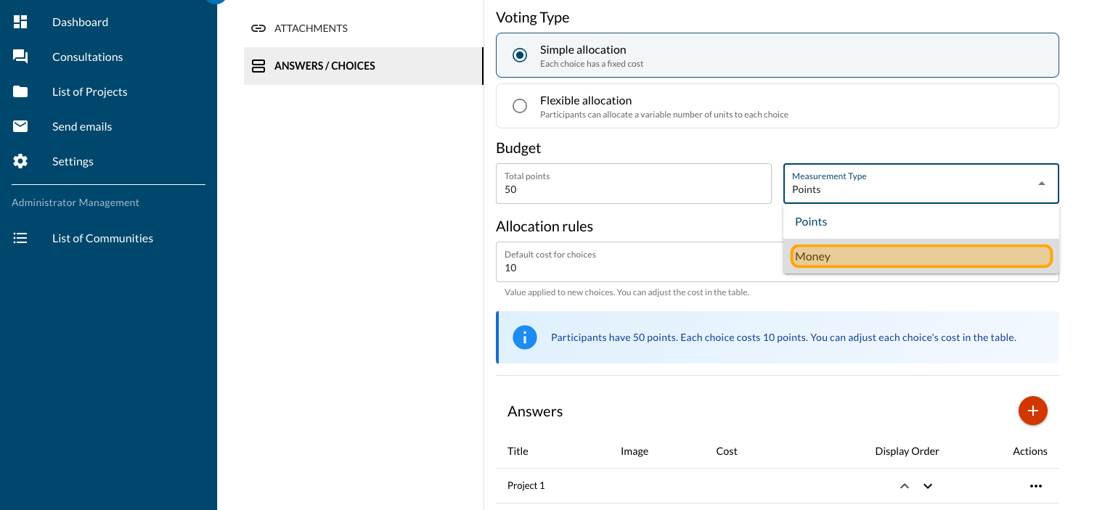Select the Flexible allocation radio button

click(520, 106)
